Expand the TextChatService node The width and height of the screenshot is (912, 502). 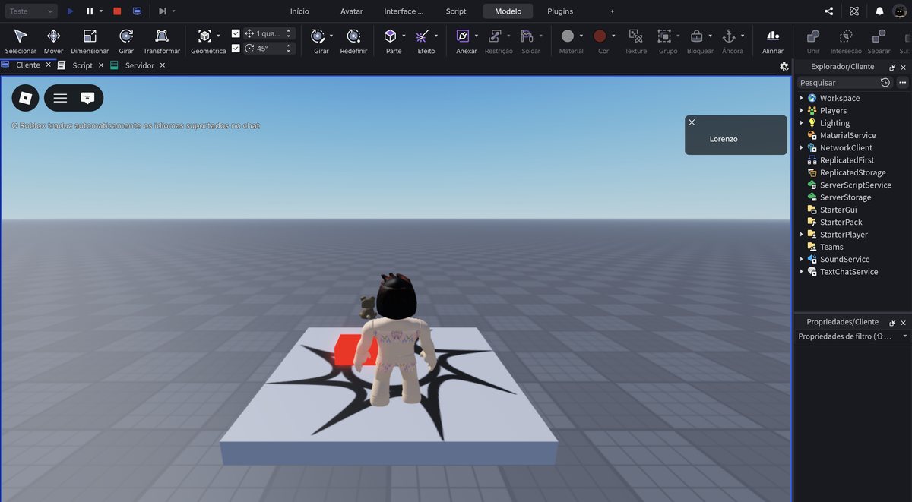tap(801, 271)
